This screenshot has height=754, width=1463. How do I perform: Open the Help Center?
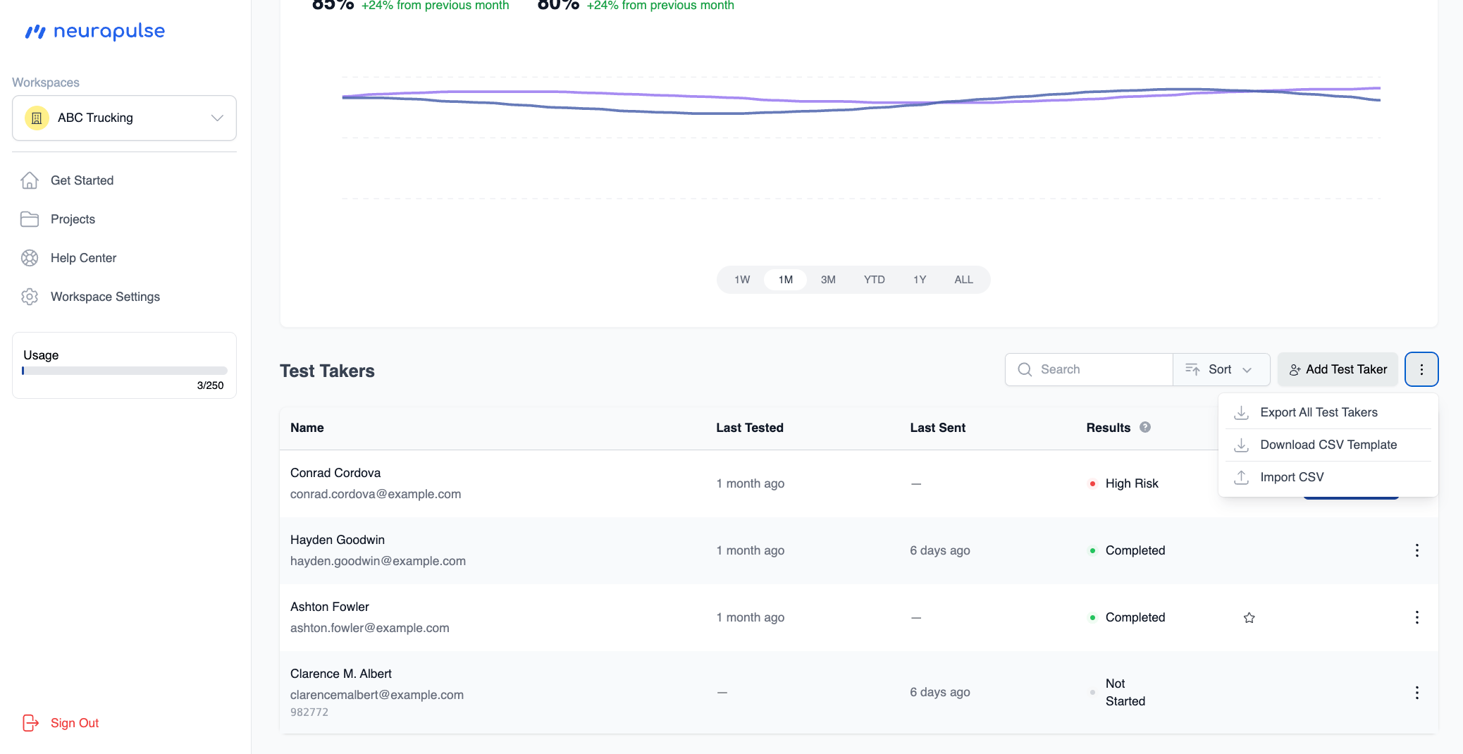point(83,258)
